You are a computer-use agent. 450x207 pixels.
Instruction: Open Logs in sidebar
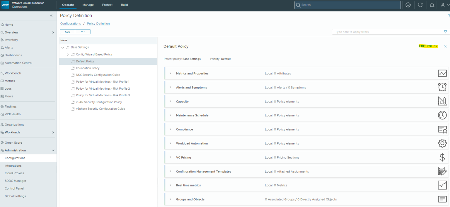click(x=8, y=88)
